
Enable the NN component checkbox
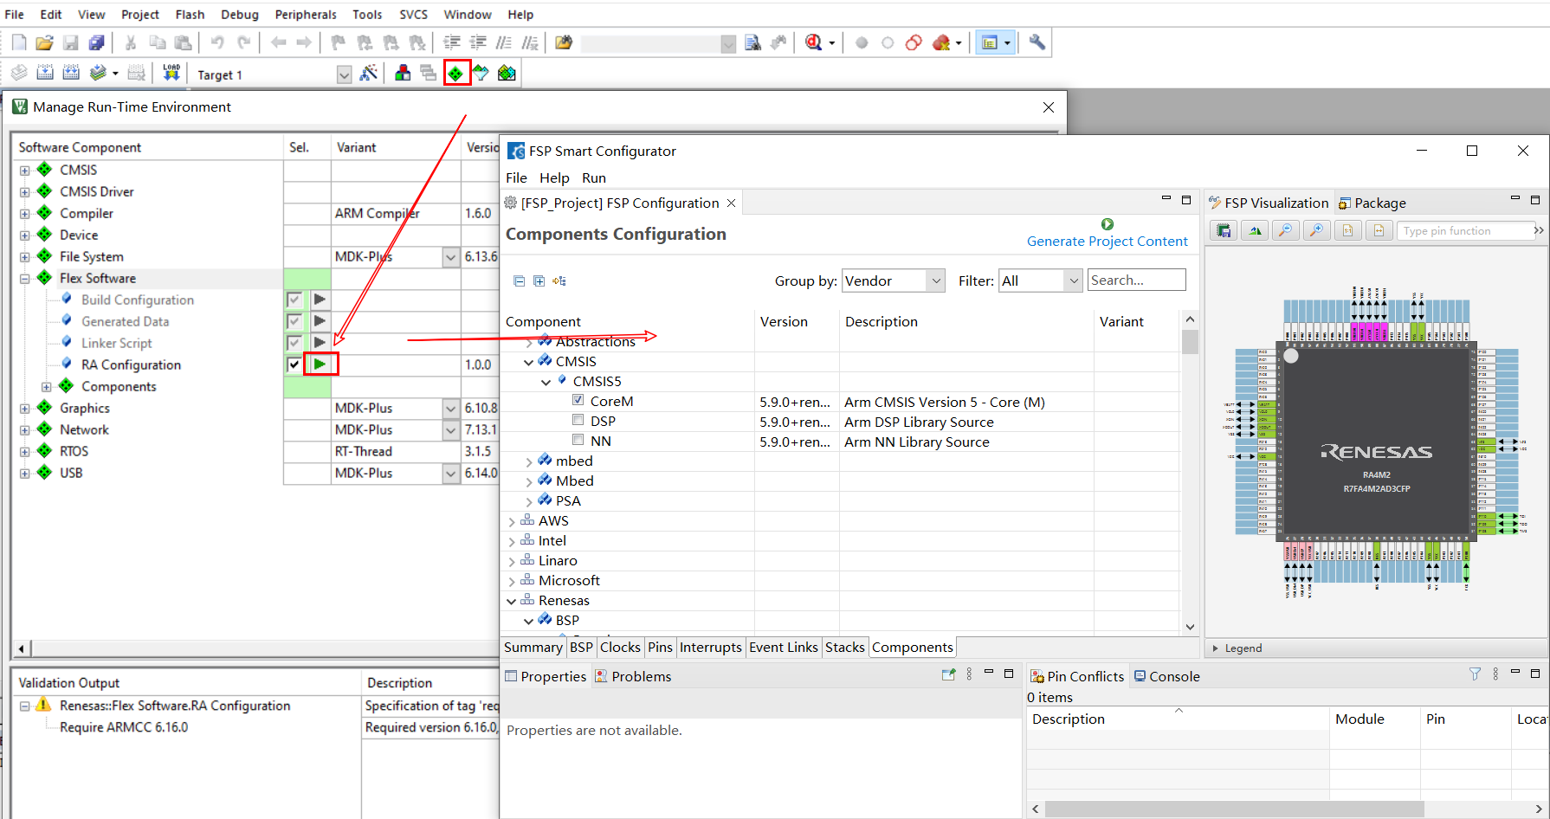coord(578,440)
